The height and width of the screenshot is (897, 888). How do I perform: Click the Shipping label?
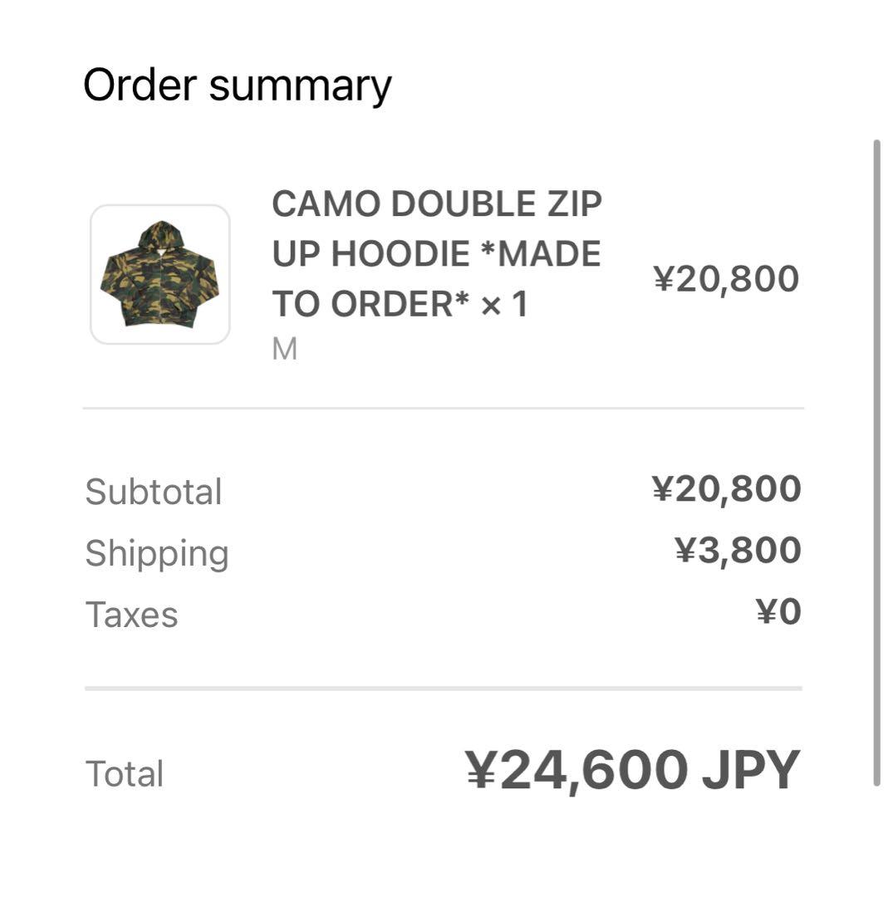click(x=157, y=553)
